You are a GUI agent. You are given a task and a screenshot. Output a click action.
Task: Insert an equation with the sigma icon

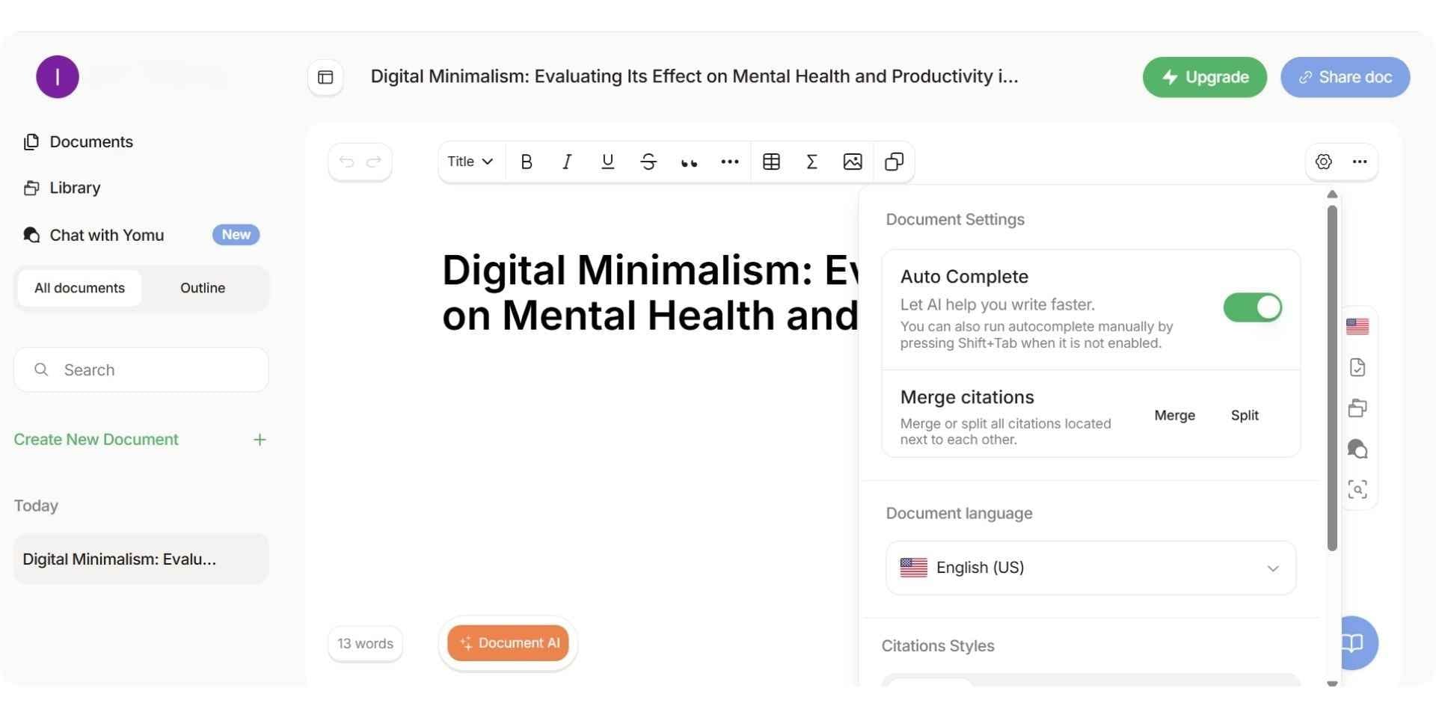pos(811,162)
